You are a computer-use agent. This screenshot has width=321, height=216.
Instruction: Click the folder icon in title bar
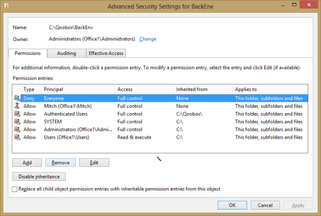point(7,6)
